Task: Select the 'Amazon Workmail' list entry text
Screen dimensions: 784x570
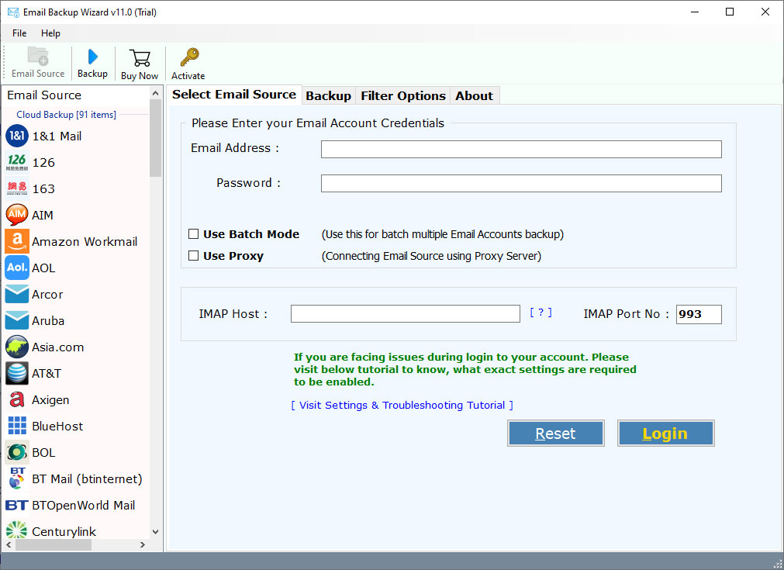Action: 85,241
